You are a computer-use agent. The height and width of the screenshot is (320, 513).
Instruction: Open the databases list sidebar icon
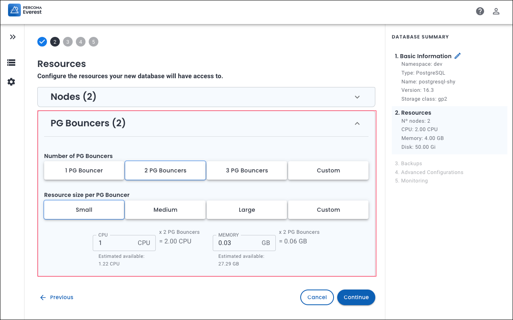pos(11,63)
